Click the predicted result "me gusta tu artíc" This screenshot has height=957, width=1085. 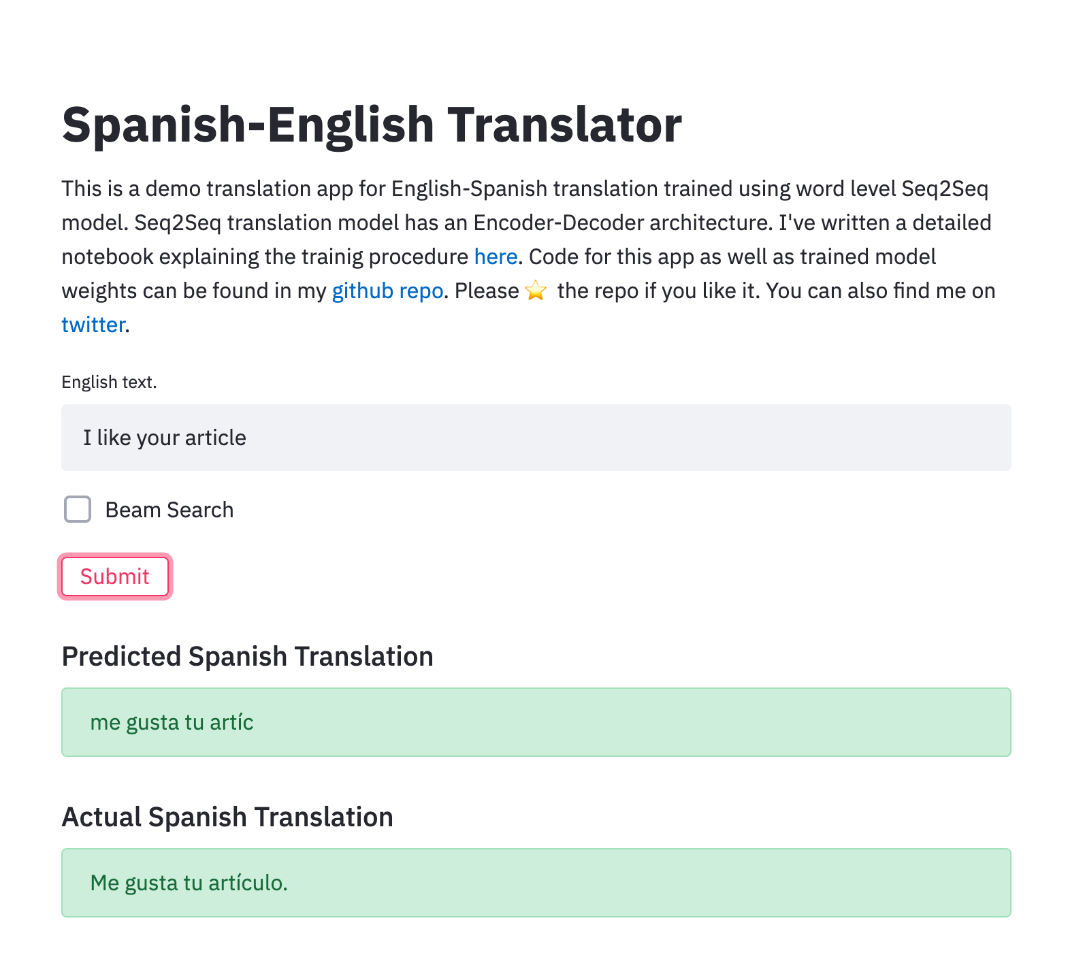(172, 722)
